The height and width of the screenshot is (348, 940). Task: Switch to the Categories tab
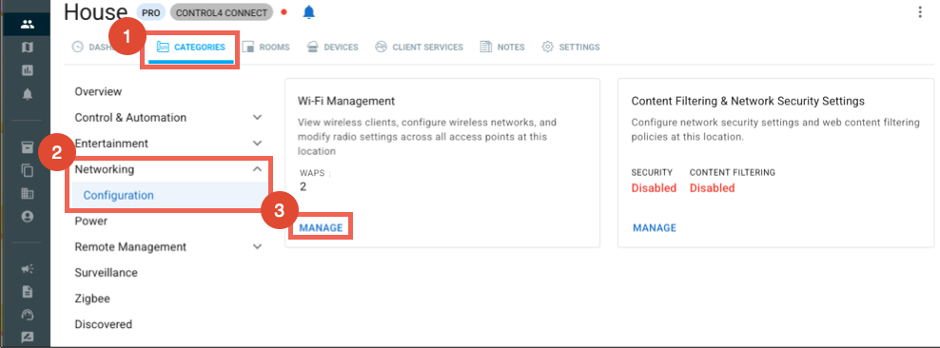(191, 48)
